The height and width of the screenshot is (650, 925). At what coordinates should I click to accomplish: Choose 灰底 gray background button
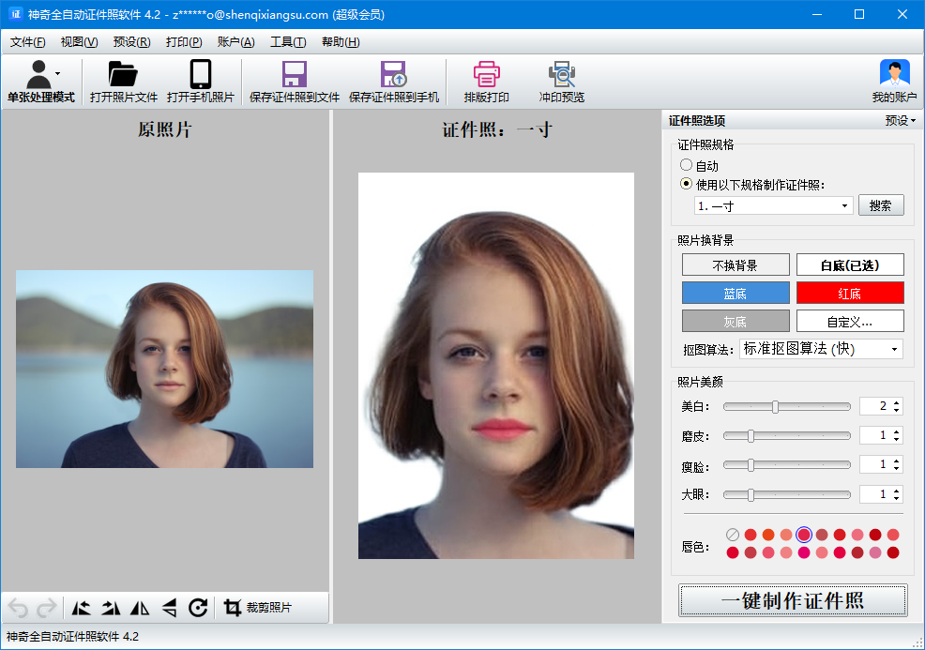735,322
